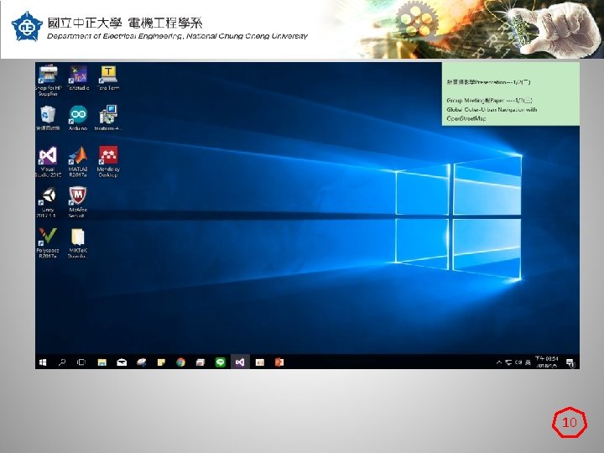Launch the MATLAB R2017a shortcut

(78, 161)
